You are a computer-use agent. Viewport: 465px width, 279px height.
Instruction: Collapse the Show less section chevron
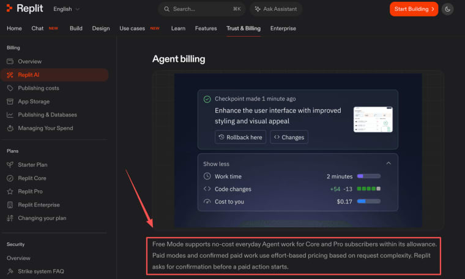point(389,164)
